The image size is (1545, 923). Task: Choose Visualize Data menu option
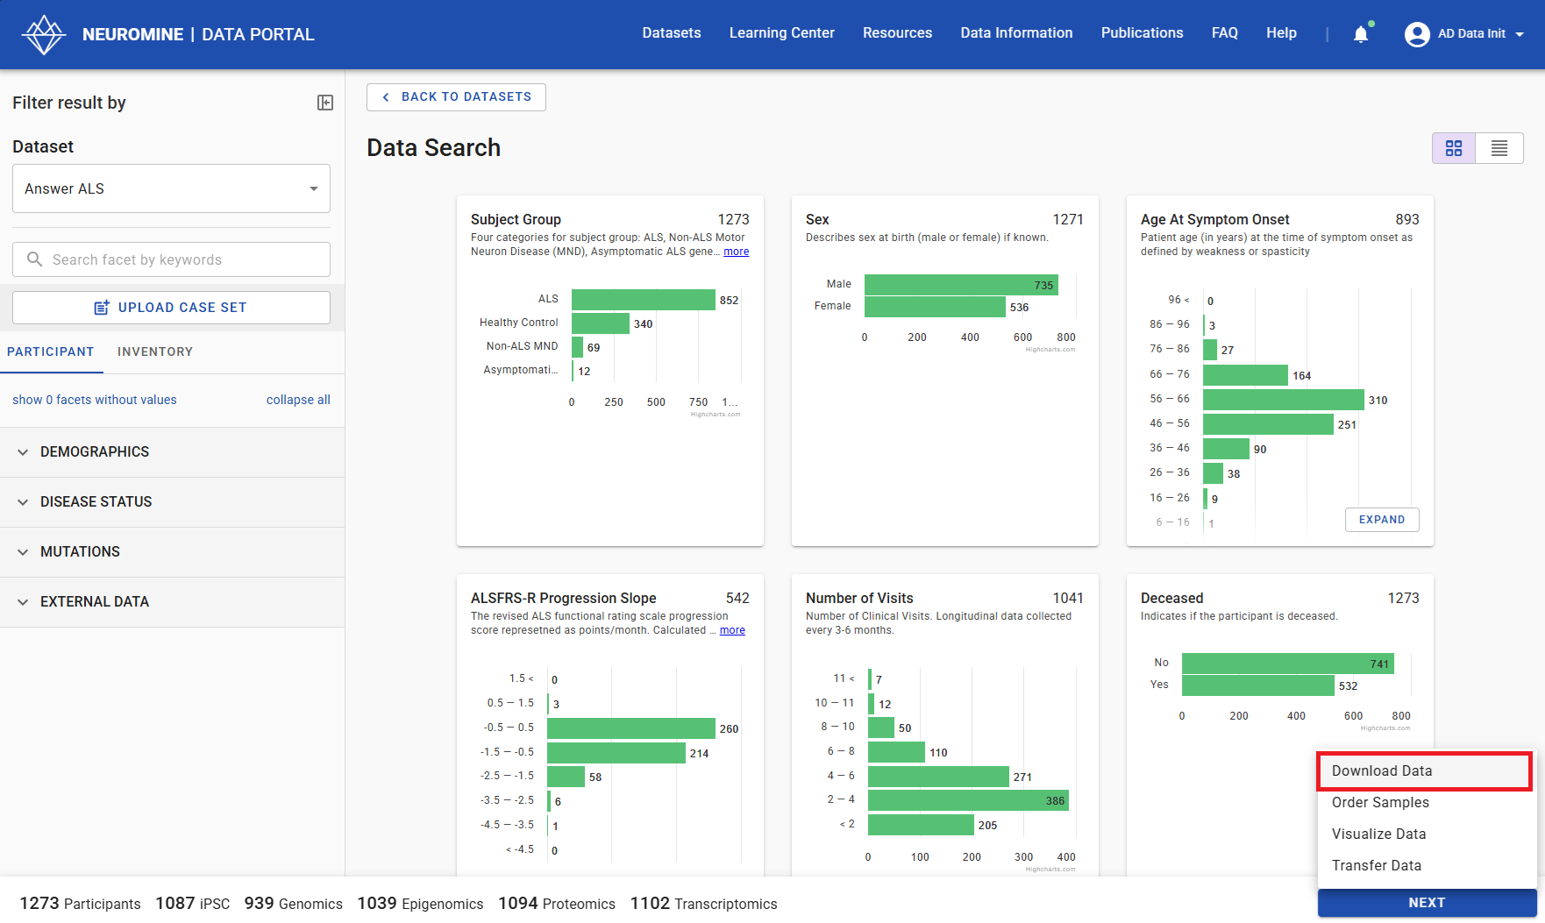click(x=1378, y=834)
